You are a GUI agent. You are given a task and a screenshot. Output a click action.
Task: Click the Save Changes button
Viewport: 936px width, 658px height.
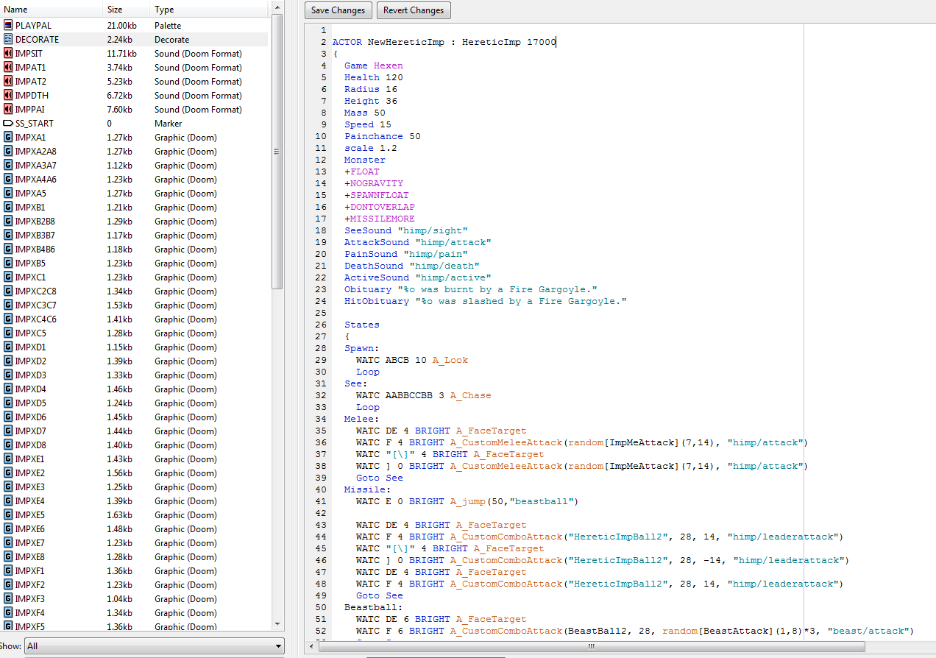(338, 10)
